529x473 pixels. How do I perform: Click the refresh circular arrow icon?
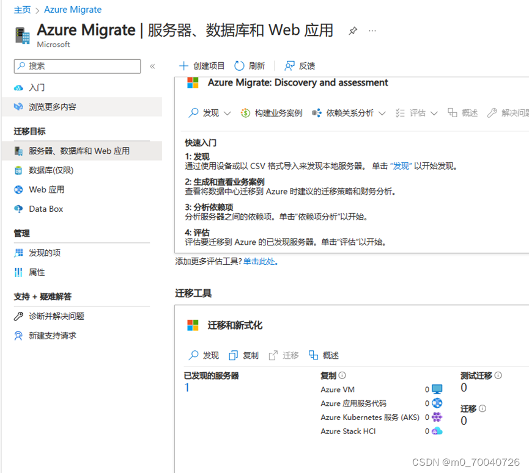pos(239,66)
